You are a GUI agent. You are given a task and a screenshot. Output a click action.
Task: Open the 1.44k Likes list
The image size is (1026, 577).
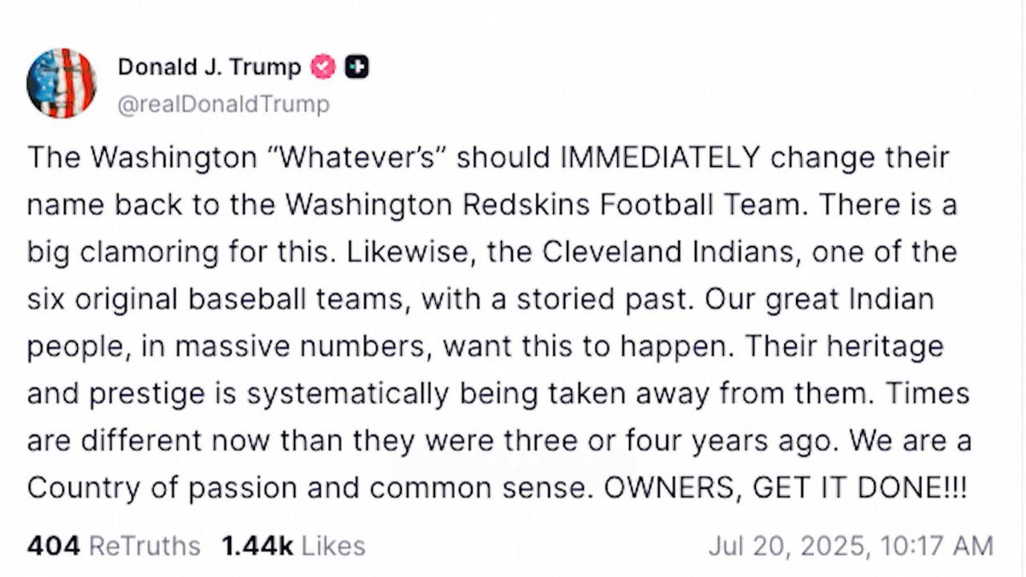coord(293,546)
